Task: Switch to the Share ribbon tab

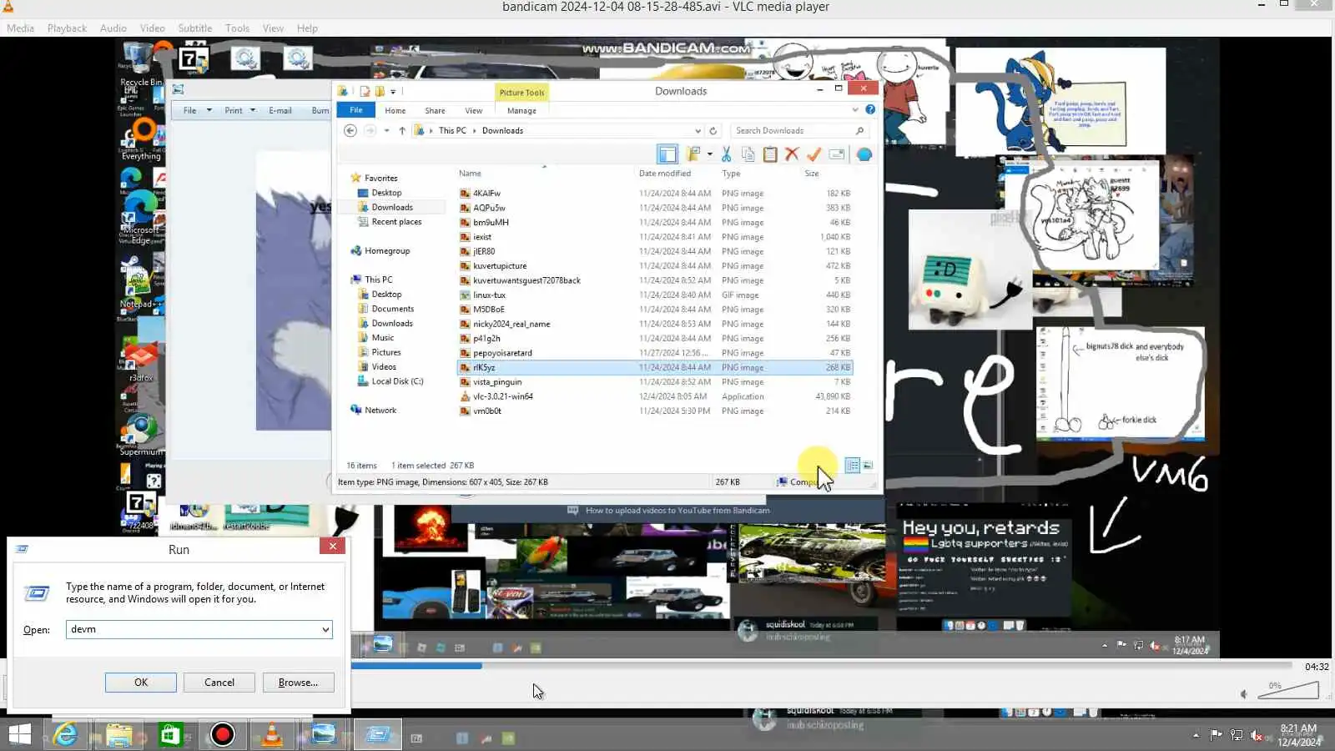Action: point(435,110)
